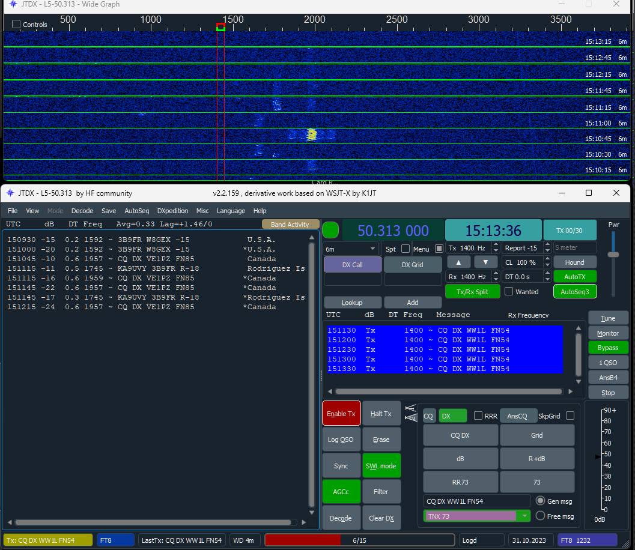This screenshot has width=635, height=550.
Task: Click the CQ DX WW1L FN54 message field
Action: click(x=476, y=501)
